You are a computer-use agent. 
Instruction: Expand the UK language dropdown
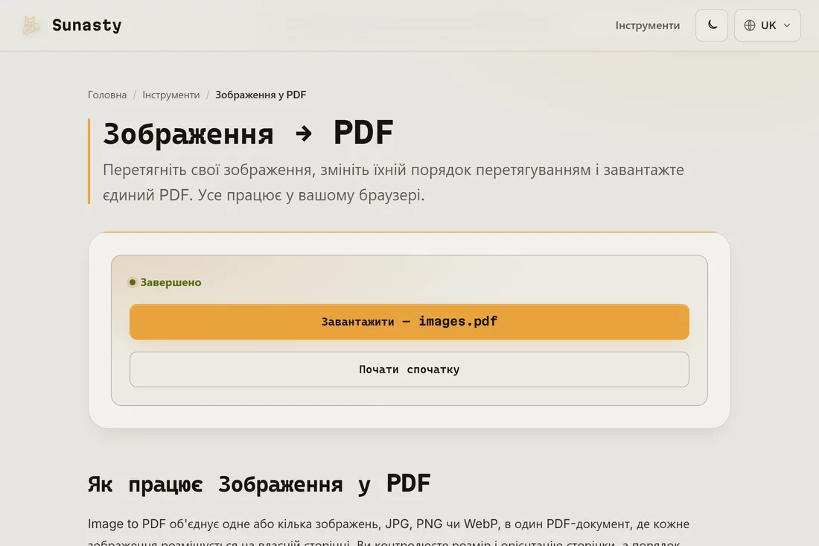pyautogui.click(x=767, y=25)
